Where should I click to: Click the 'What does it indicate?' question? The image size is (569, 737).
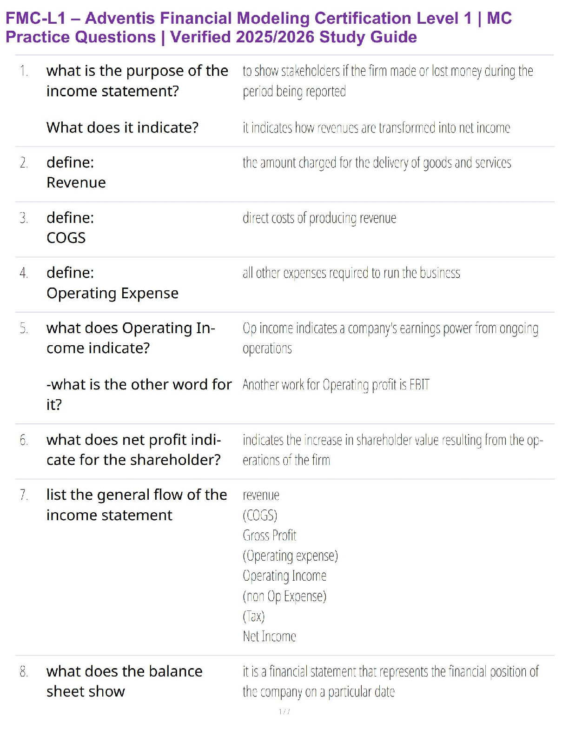coord(122,127)
